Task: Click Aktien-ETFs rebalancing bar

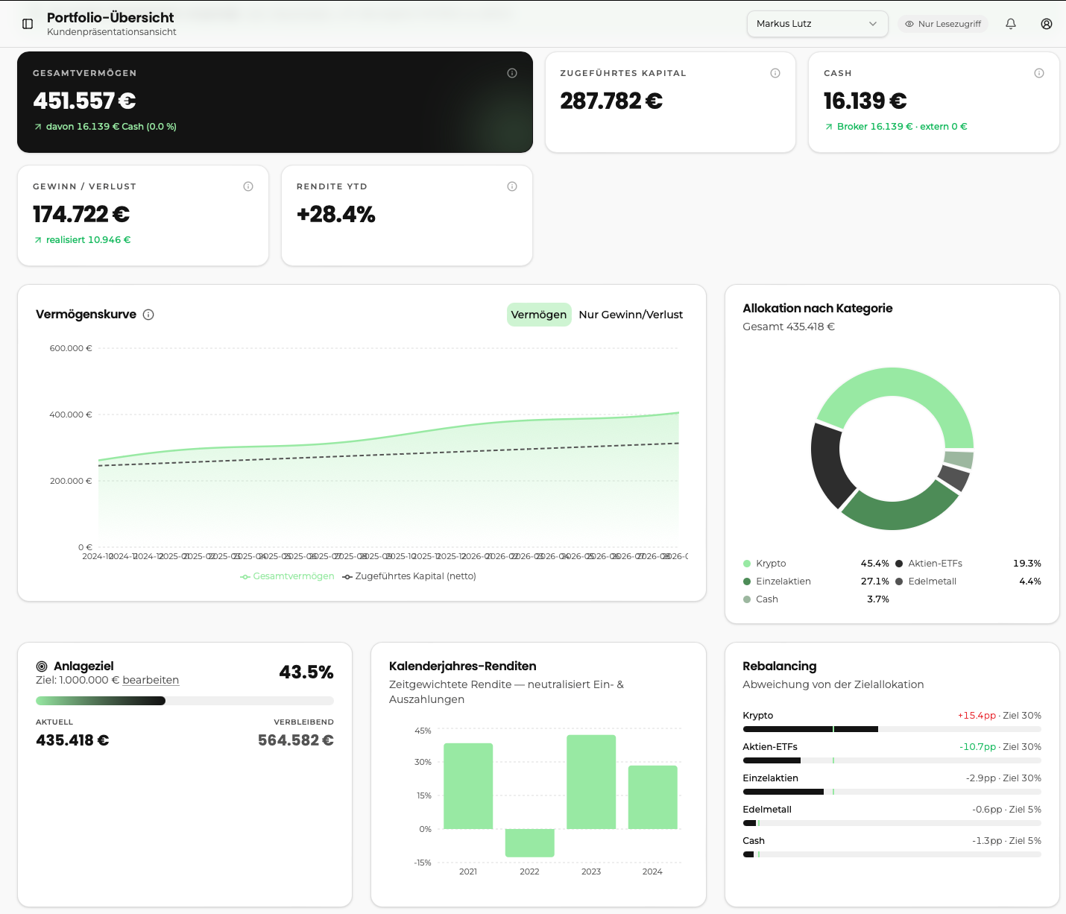Action: click(892, 760)
